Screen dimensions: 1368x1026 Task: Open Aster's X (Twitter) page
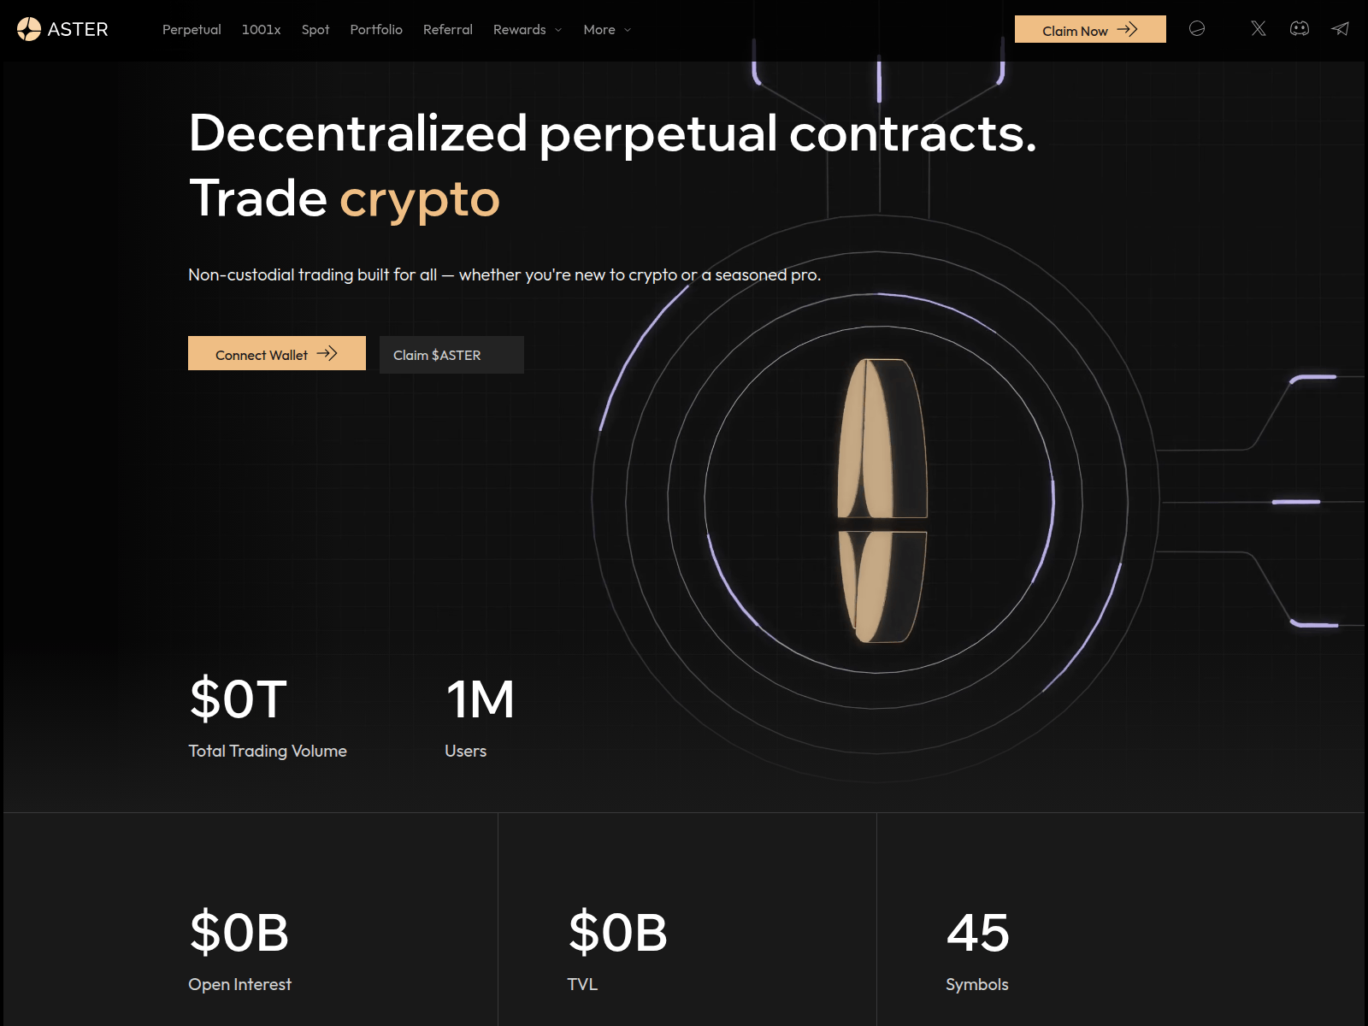click(1258, 28)
